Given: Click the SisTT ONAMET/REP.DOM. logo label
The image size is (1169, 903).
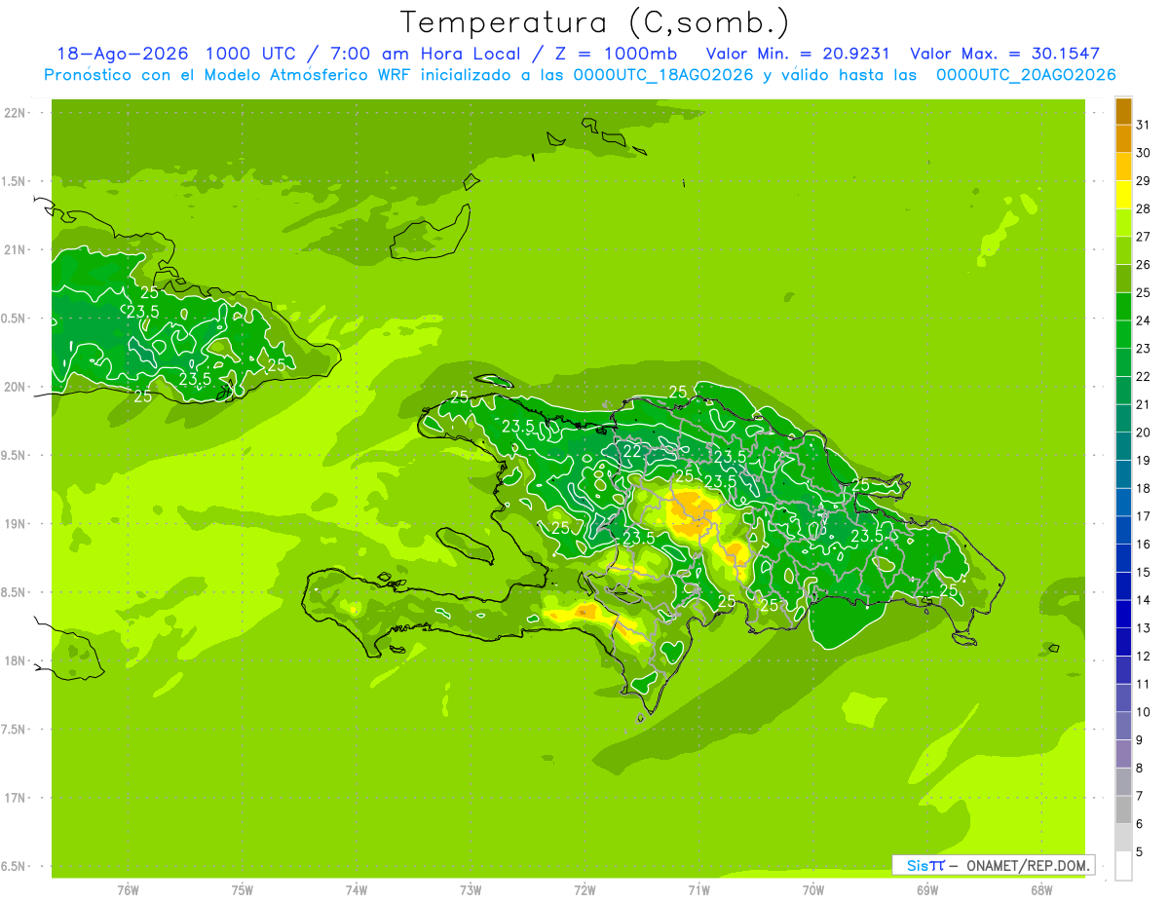Looking at the screenshot, I should (994, 865).
